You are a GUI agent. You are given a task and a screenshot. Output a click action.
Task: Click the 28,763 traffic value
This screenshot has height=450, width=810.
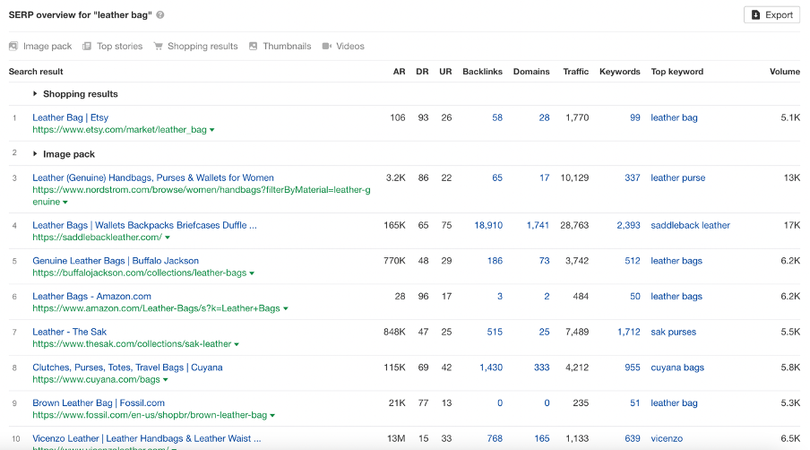(574, 225)
